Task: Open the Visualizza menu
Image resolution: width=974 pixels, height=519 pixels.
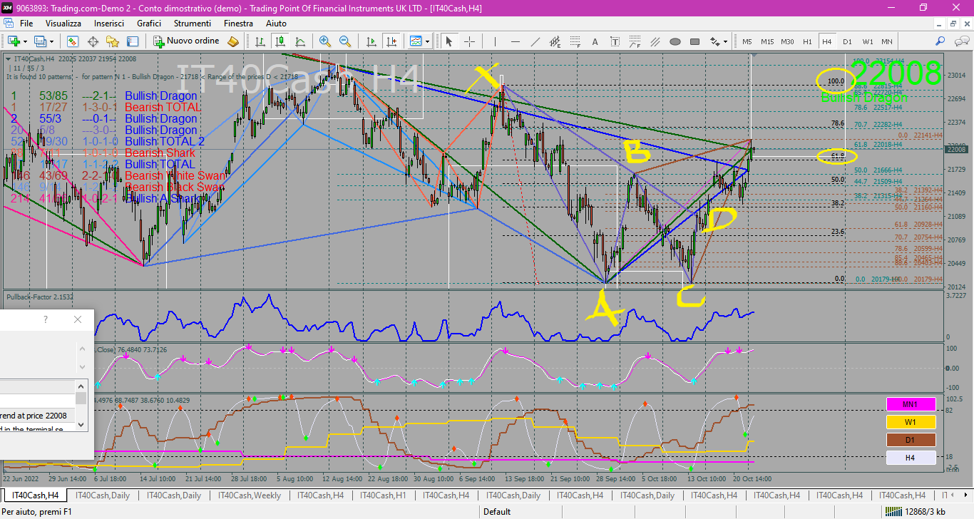Action: 63,24
